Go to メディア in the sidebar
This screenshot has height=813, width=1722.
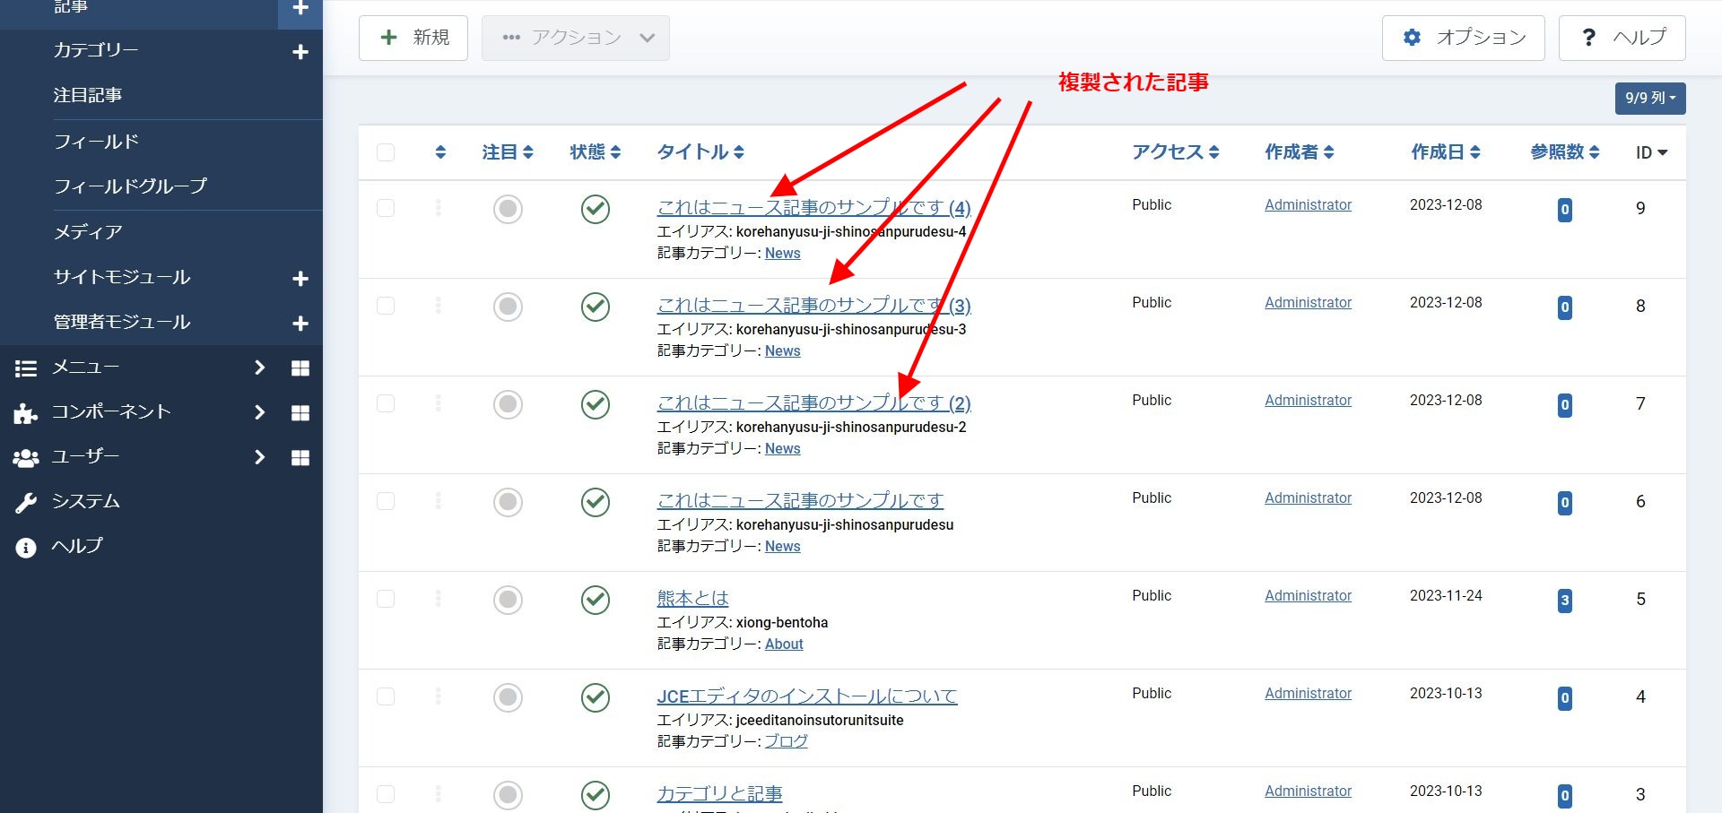(88, 232)
